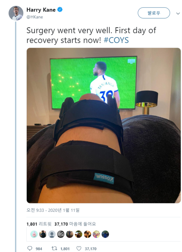Click the 팔로우 follow button
This screenshot has height=252, width=182.
(x=154, y=13)
